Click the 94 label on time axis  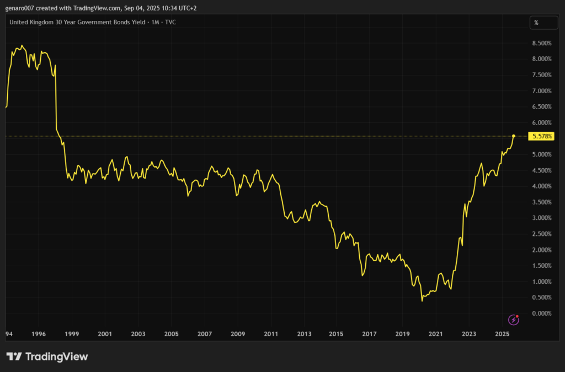[9, 334]
